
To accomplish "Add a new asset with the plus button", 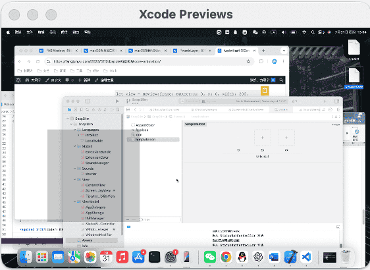I will (128, 220).
